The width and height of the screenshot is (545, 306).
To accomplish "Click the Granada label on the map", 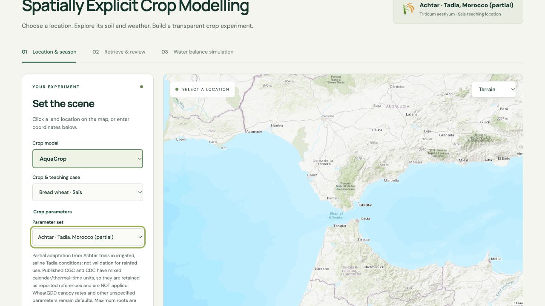I will point(447,135).
